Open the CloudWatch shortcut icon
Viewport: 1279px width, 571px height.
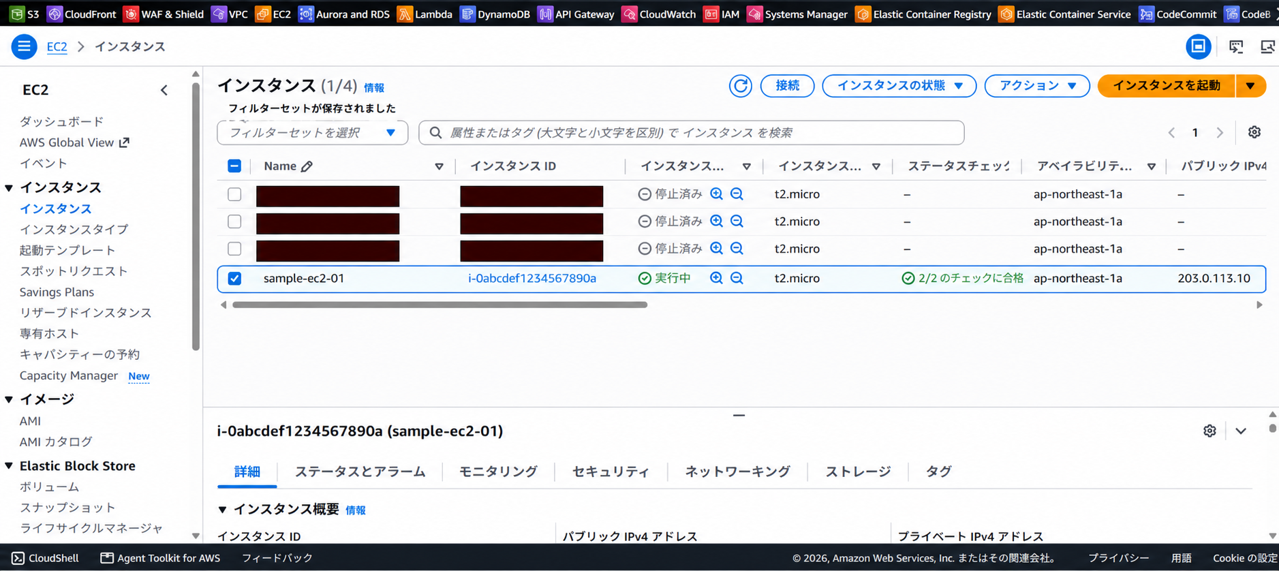pos(630,14)
